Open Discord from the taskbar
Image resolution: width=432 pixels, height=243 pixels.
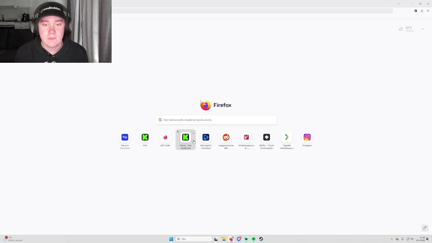[239, 239]
